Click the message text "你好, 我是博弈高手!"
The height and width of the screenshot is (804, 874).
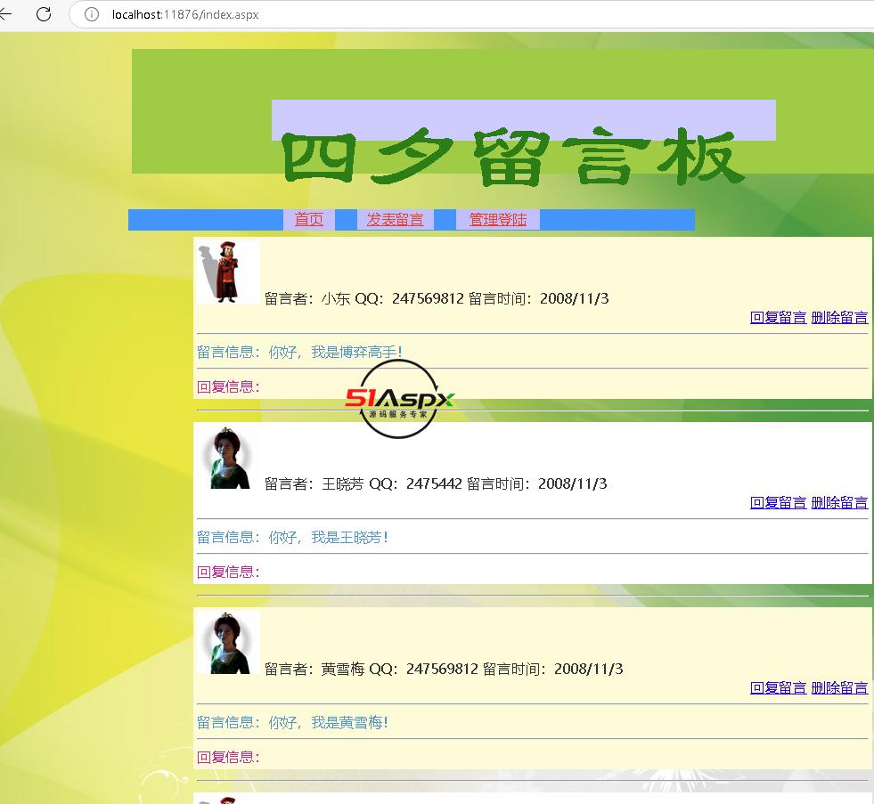[336, 352]
